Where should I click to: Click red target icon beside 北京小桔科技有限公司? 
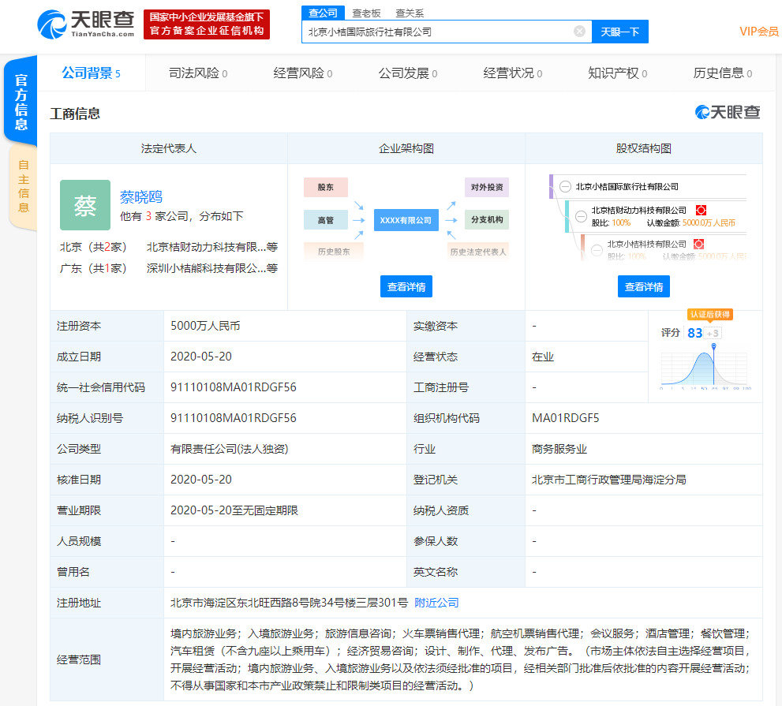[698, 244]
